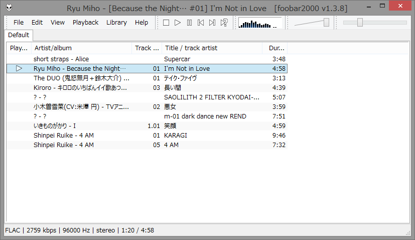Image resolution: width=415 pixels, height=240 pixels.
Task: Click the I'm Not in Love title
Action: (x=187, y=69)
